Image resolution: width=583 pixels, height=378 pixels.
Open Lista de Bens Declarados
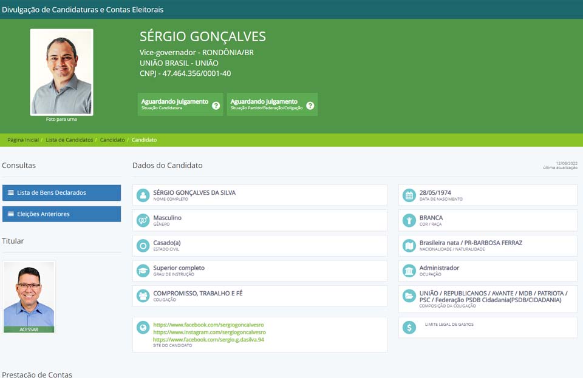pos(61,193)
